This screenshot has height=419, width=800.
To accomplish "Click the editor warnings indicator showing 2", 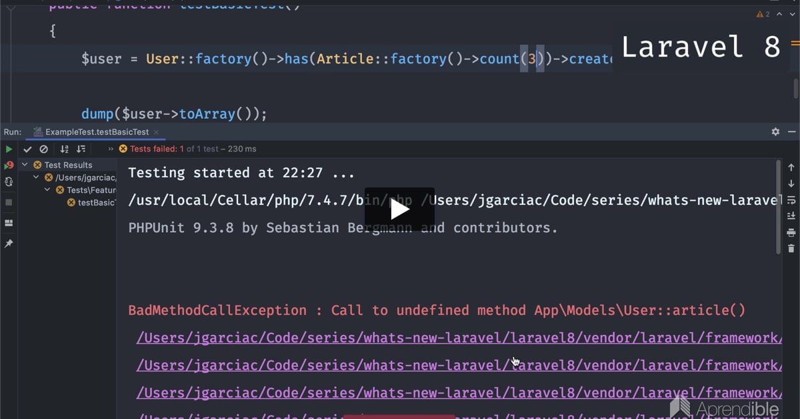I will coord(763,14).
